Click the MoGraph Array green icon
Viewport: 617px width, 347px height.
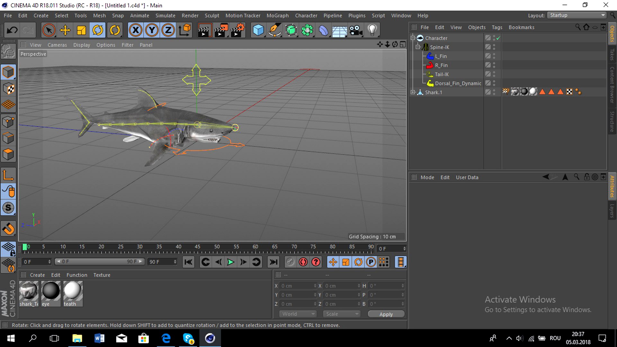(307, 30)
